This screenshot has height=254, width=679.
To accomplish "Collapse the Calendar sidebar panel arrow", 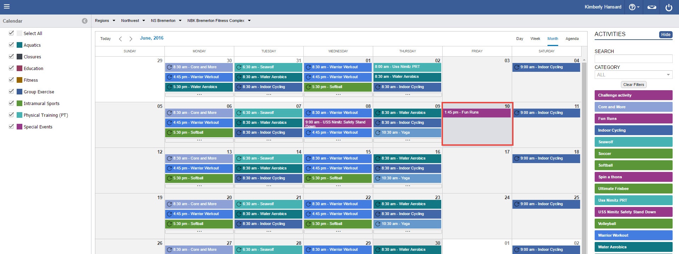I will 85,21.
